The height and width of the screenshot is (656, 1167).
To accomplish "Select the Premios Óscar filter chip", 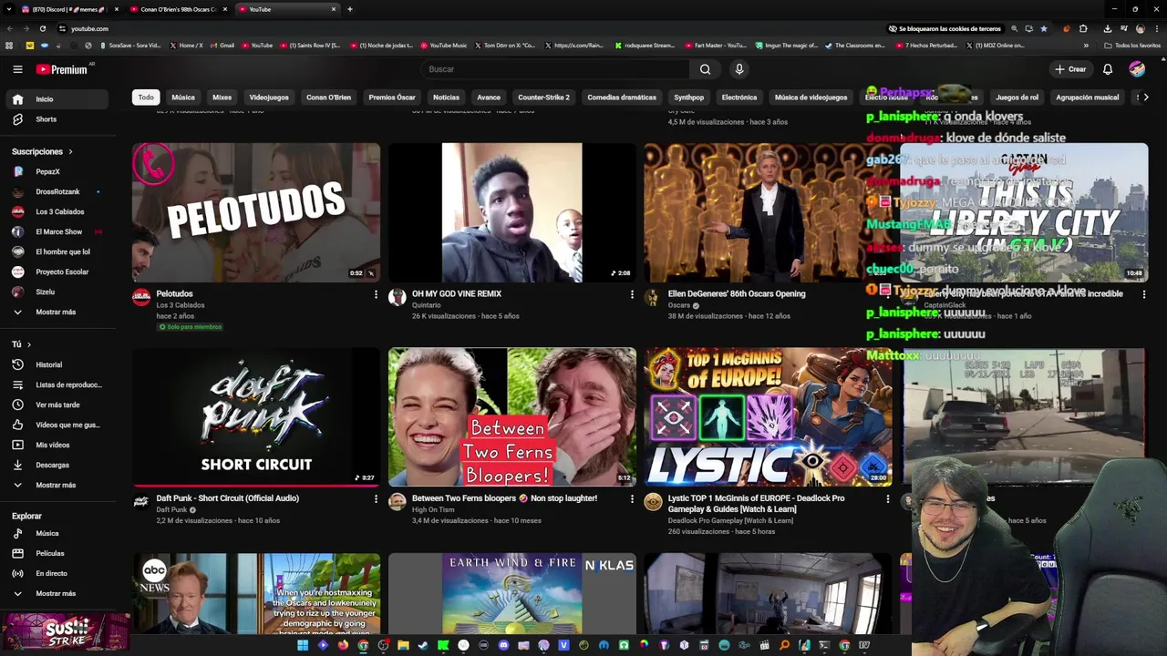I will click(x=392, y=97).
